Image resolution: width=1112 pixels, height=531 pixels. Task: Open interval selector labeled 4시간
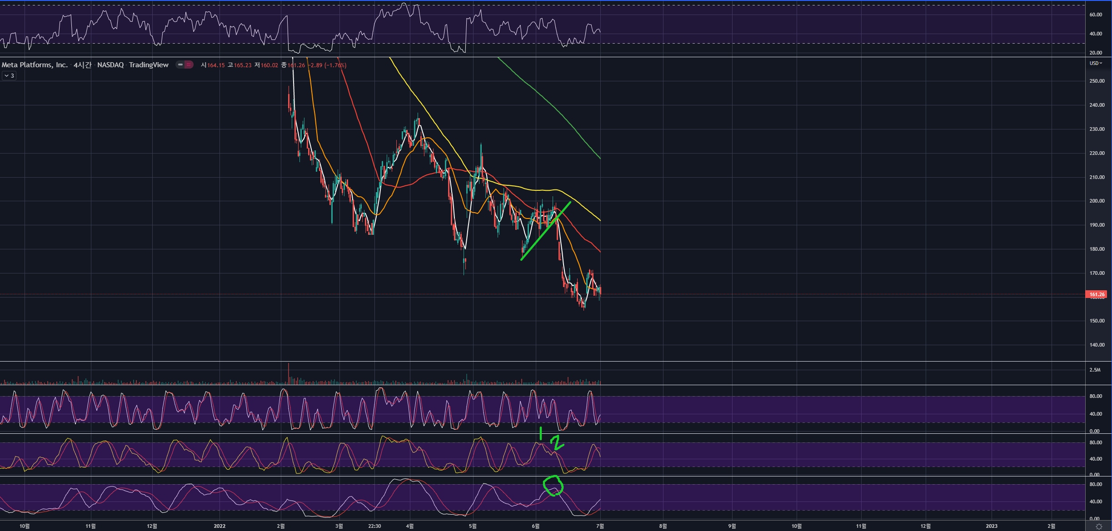click(x=82, y=65)
